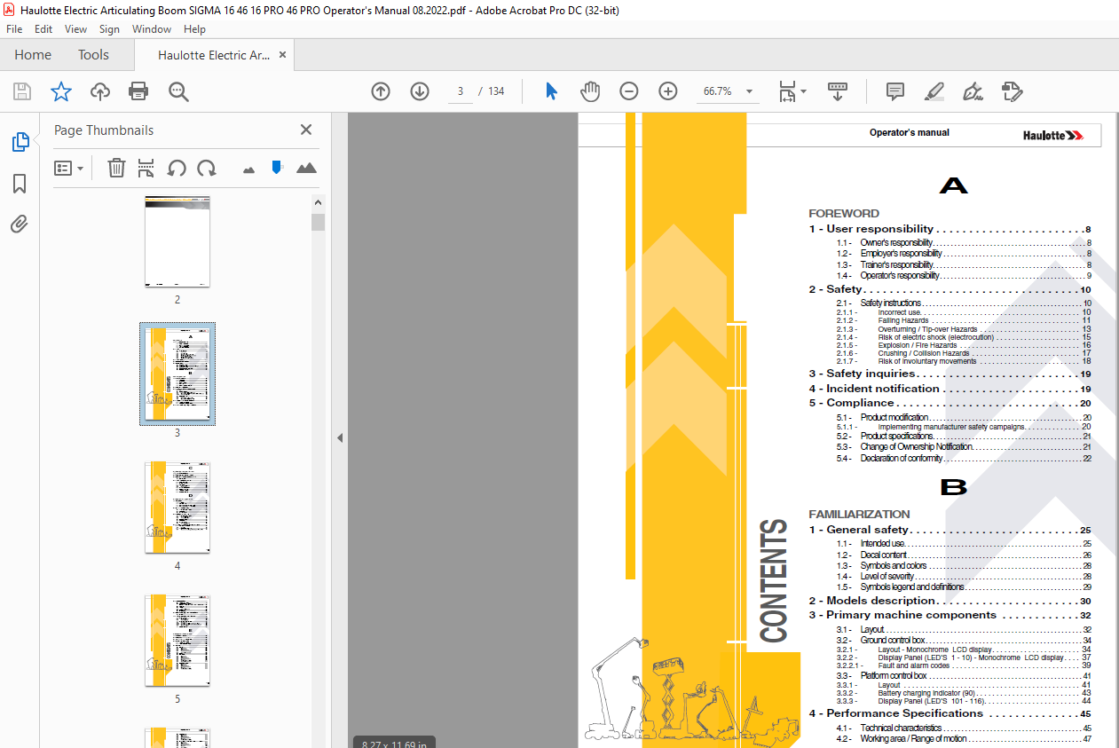Click the "Ground control box" line
Image resolution: width=1119 pixels, height=748 pixels.
964,640
